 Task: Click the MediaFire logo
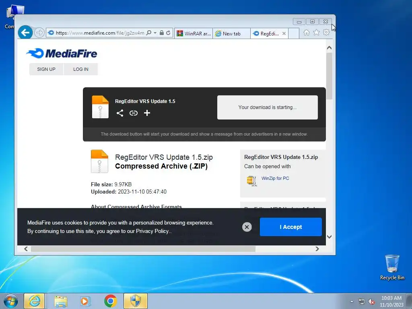(x=62, y=54)
